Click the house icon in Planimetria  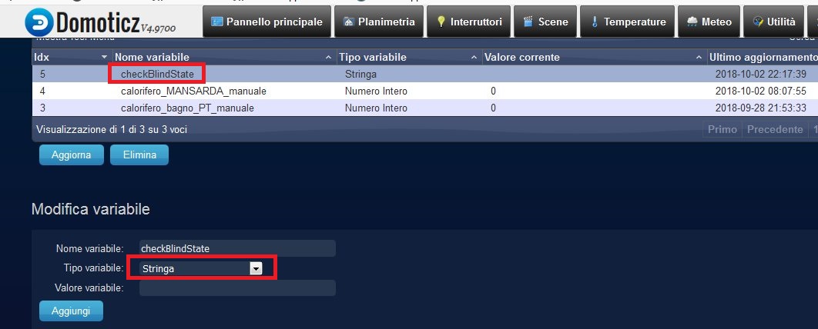pos(348,22)
